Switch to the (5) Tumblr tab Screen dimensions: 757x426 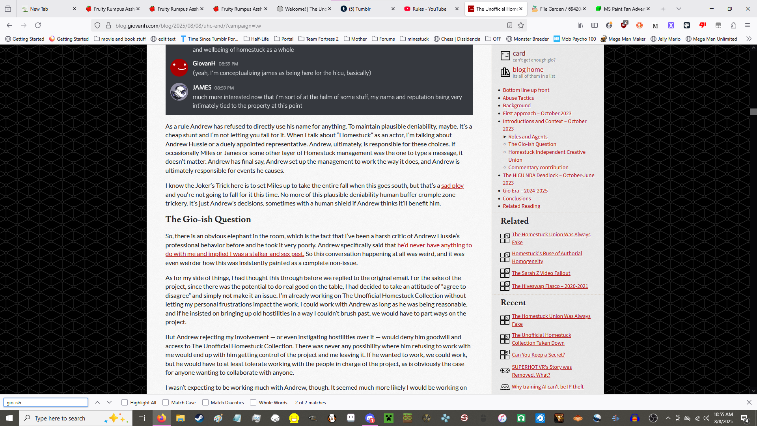click(367, 9)
